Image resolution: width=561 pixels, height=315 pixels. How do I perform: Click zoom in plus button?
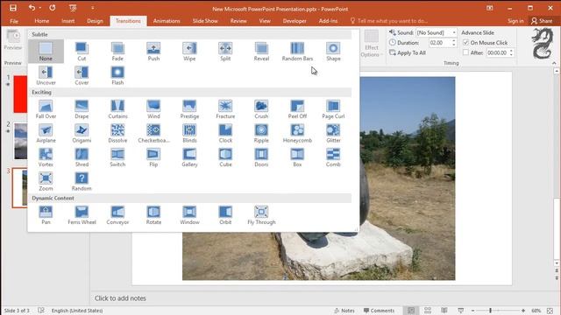523,311
